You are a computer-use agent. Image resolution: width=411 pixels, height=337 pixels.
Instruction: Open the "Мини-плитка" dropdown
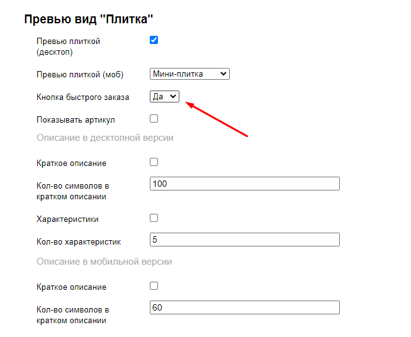189,74
